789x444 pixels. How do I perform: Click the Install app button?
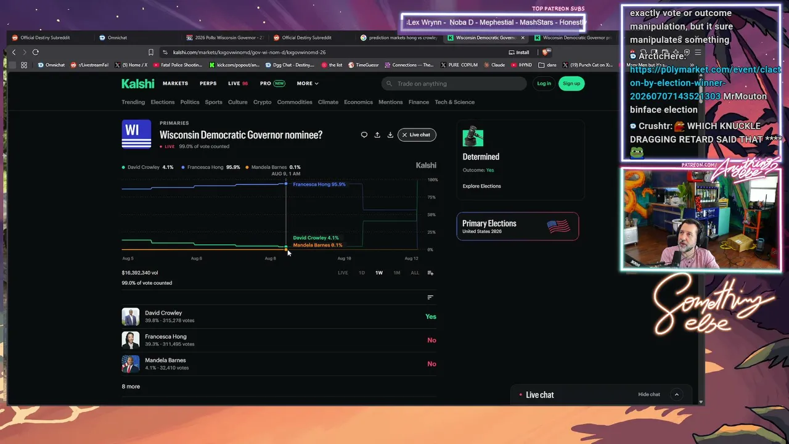(519, 52)
